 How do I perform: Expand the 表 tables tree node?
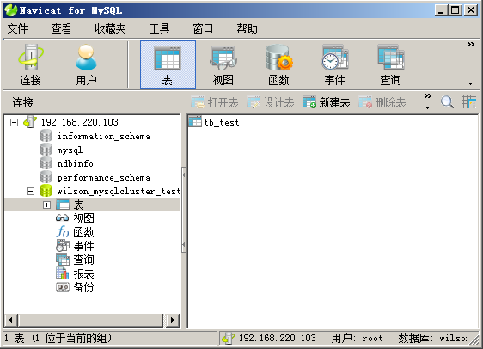click(x=46, y=205)
